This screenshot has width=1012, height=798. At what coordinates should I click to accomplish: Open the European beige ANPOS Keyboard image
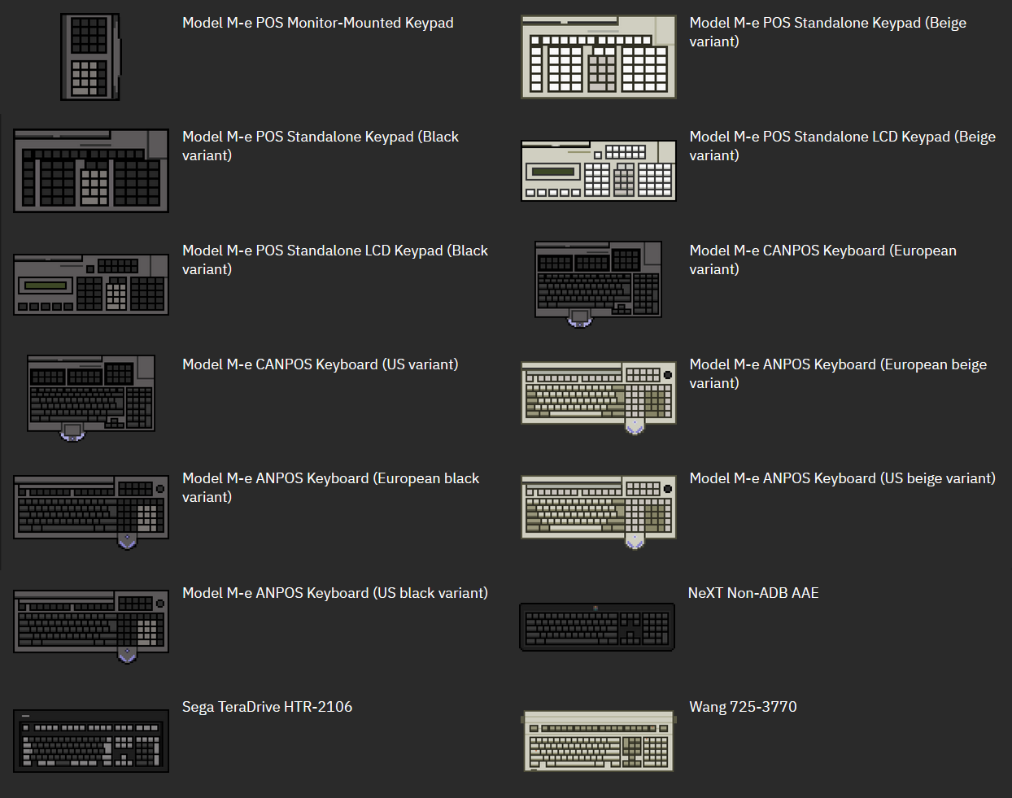coord(598,395)
